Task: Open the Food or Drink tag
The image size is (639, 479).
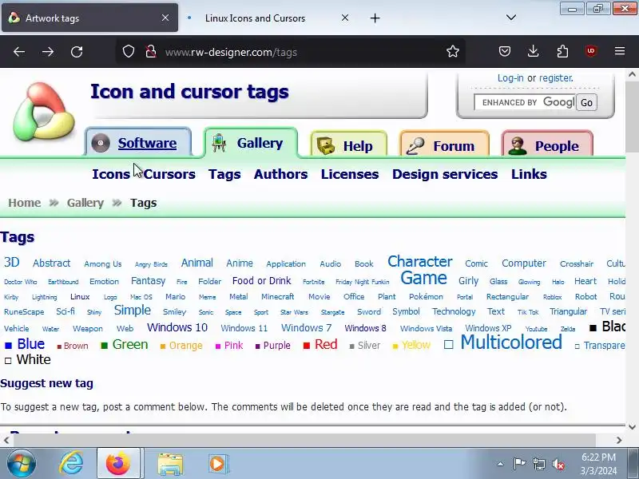Action: [x=262, y=281]
